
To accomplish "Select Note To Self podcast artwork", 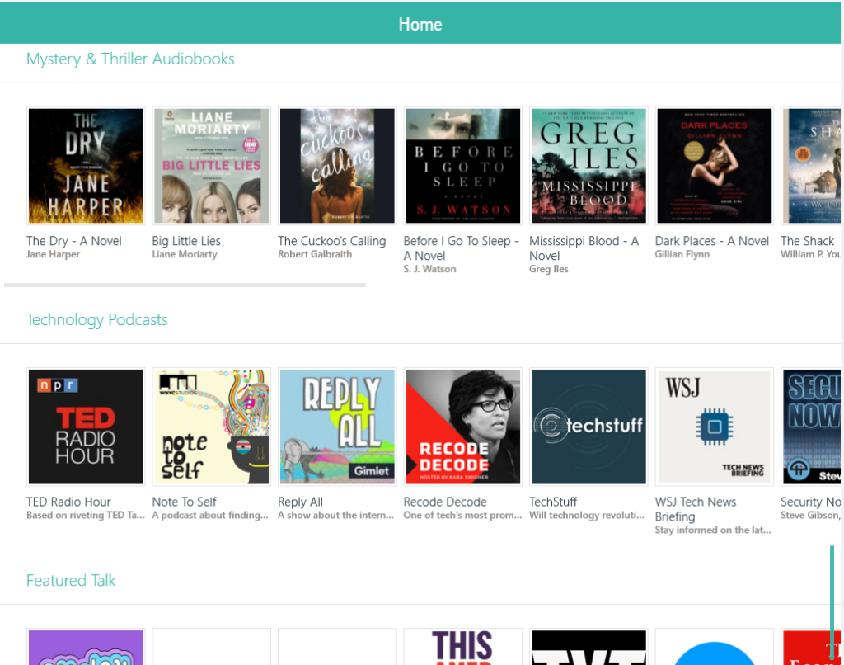I will (212, 427).
